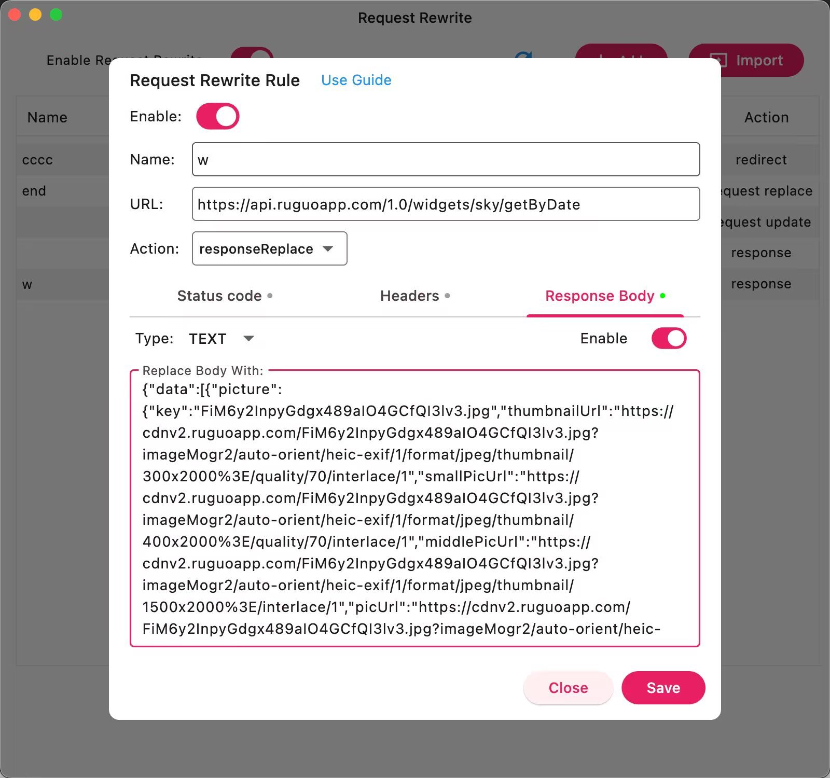
Task: Expand the TEXT type dropdown arrow
Action: (248, 339)
